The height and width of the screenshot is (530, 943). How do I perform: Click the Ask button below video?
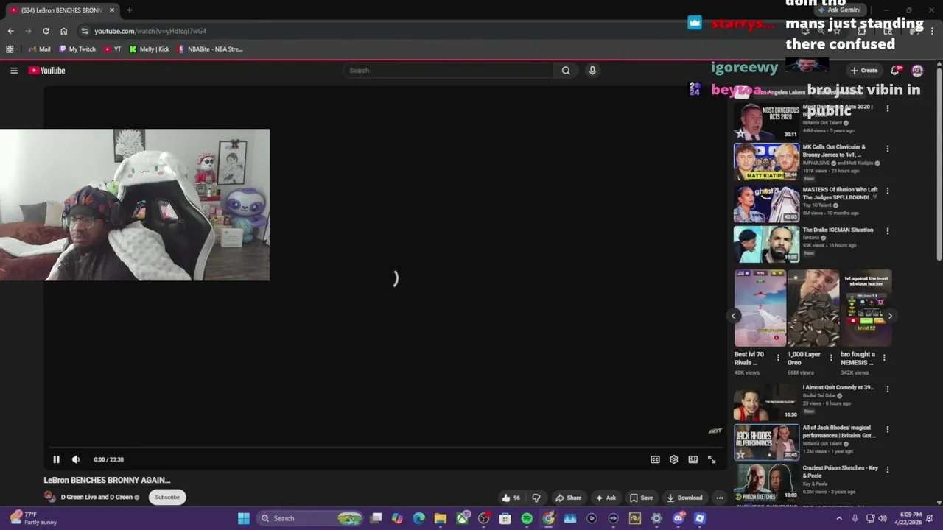pyautogui.click(x=606, y=498)
